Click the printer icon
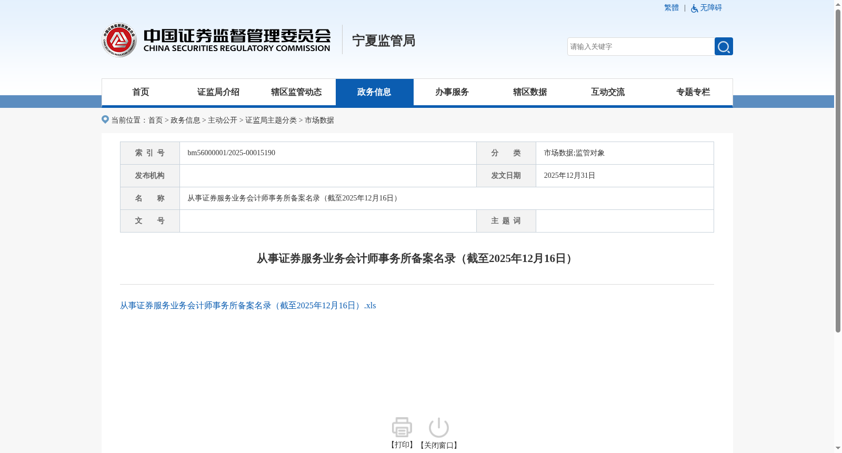The image size is (842, 453). click(x=402, y=427)
